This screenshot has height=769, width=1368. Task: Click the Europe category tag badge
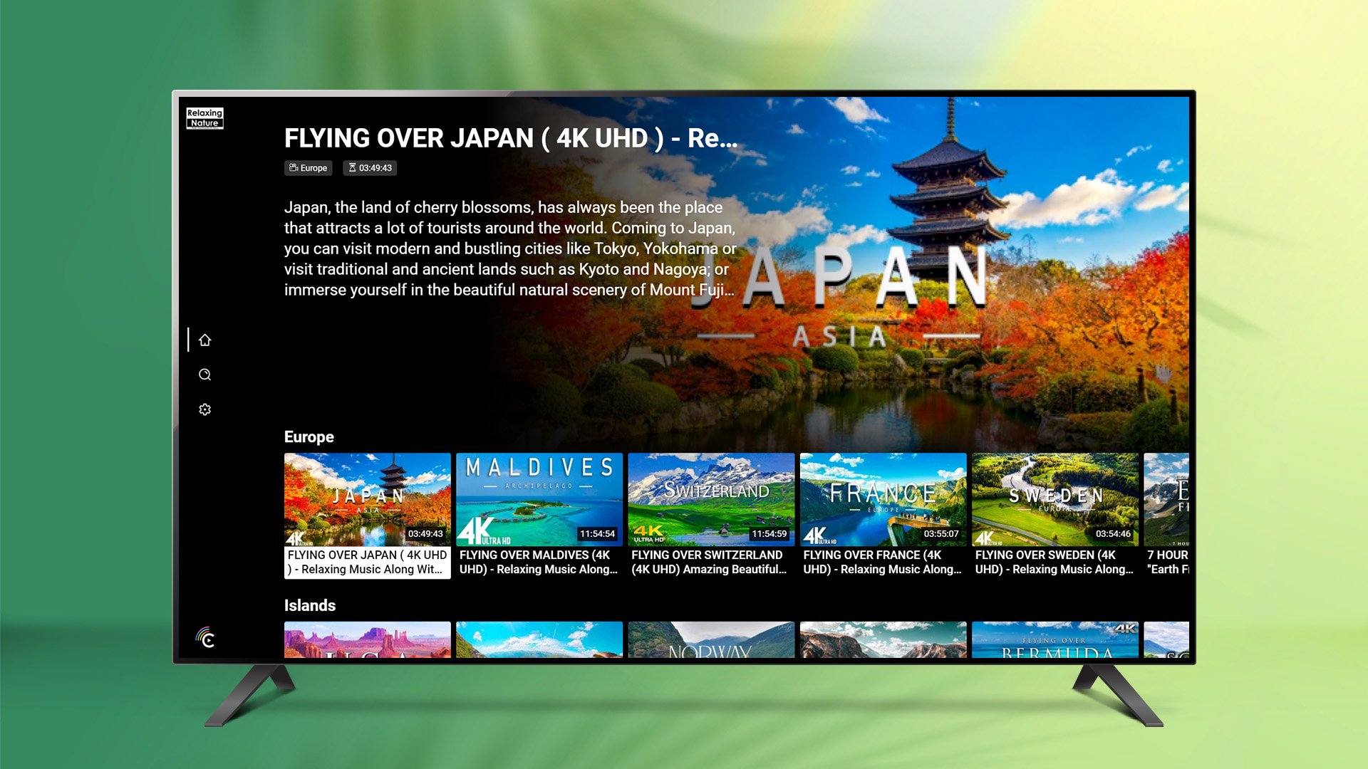pos(308,168)
